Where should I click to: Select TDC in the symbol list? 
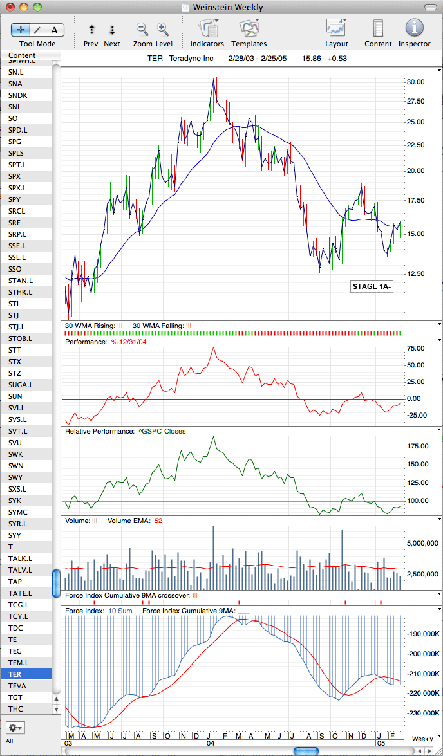click(x=26, y=627)
